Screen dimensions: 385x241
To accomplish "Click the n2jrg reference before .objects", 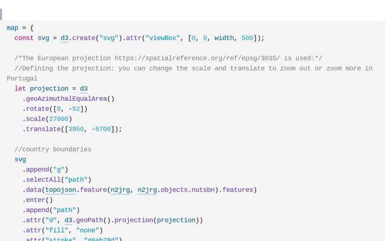I will click(x=147, y=190).
